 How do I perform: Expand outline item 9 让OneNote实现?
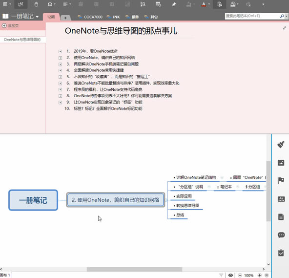click(x=60, y=103)
